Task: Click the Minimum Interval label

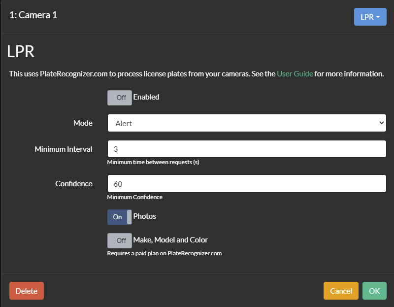Action: (64, 149)
